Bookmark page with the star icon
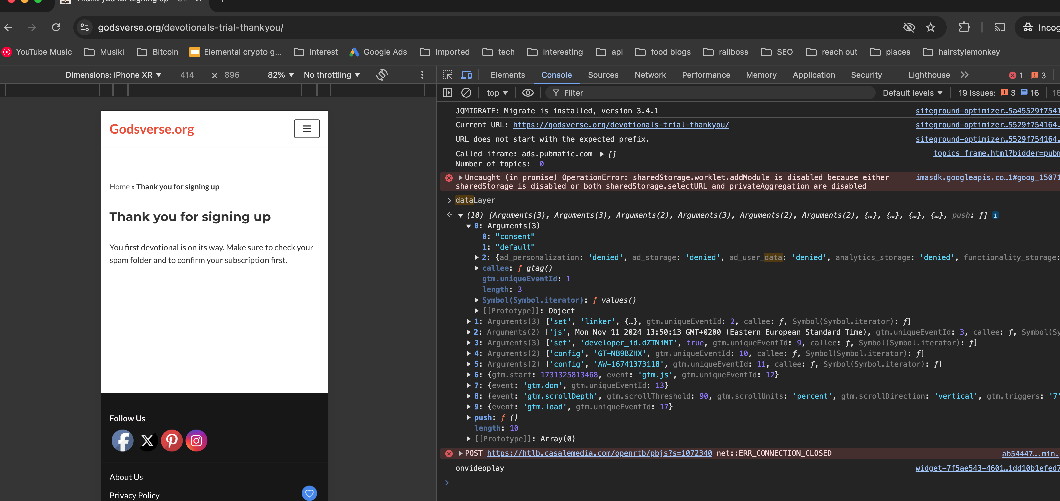This screenshot has height=501, width=1060. tap(930, 28)
